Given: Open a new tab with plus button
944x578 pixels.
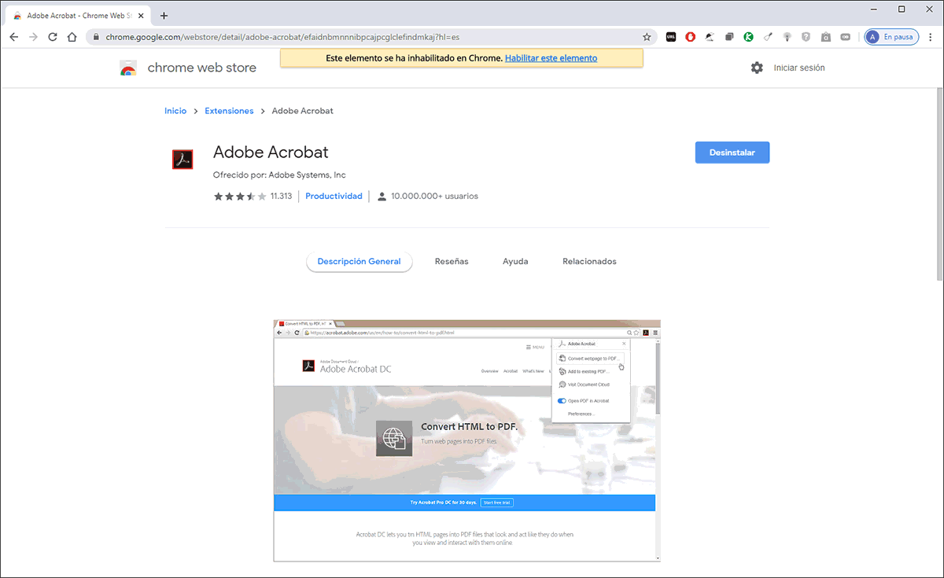Looking at the screenshot, I should [164, 16].
